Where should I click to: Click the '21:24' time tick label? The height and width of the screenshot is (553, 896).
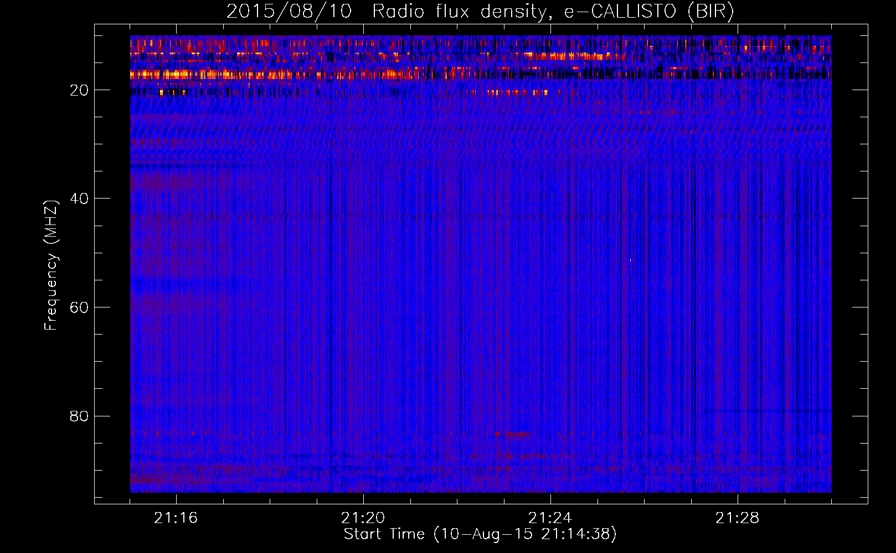click(550, 518)
